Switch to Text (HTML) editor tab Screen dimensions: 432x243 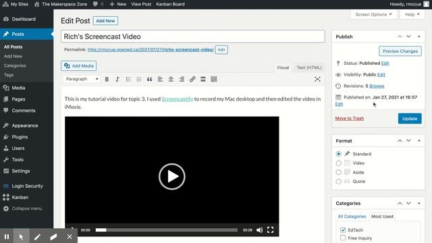pyautogui.click(x=309, y=67)
